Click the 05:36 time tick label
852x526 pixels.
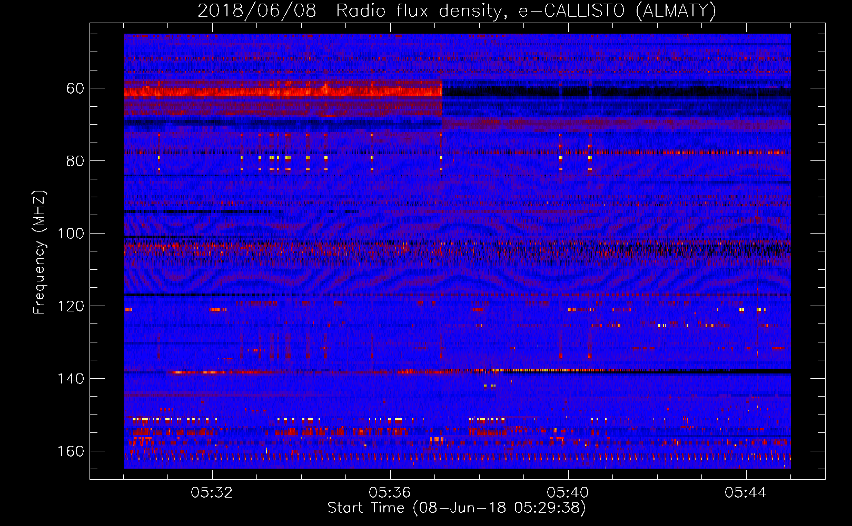(390, 493)
